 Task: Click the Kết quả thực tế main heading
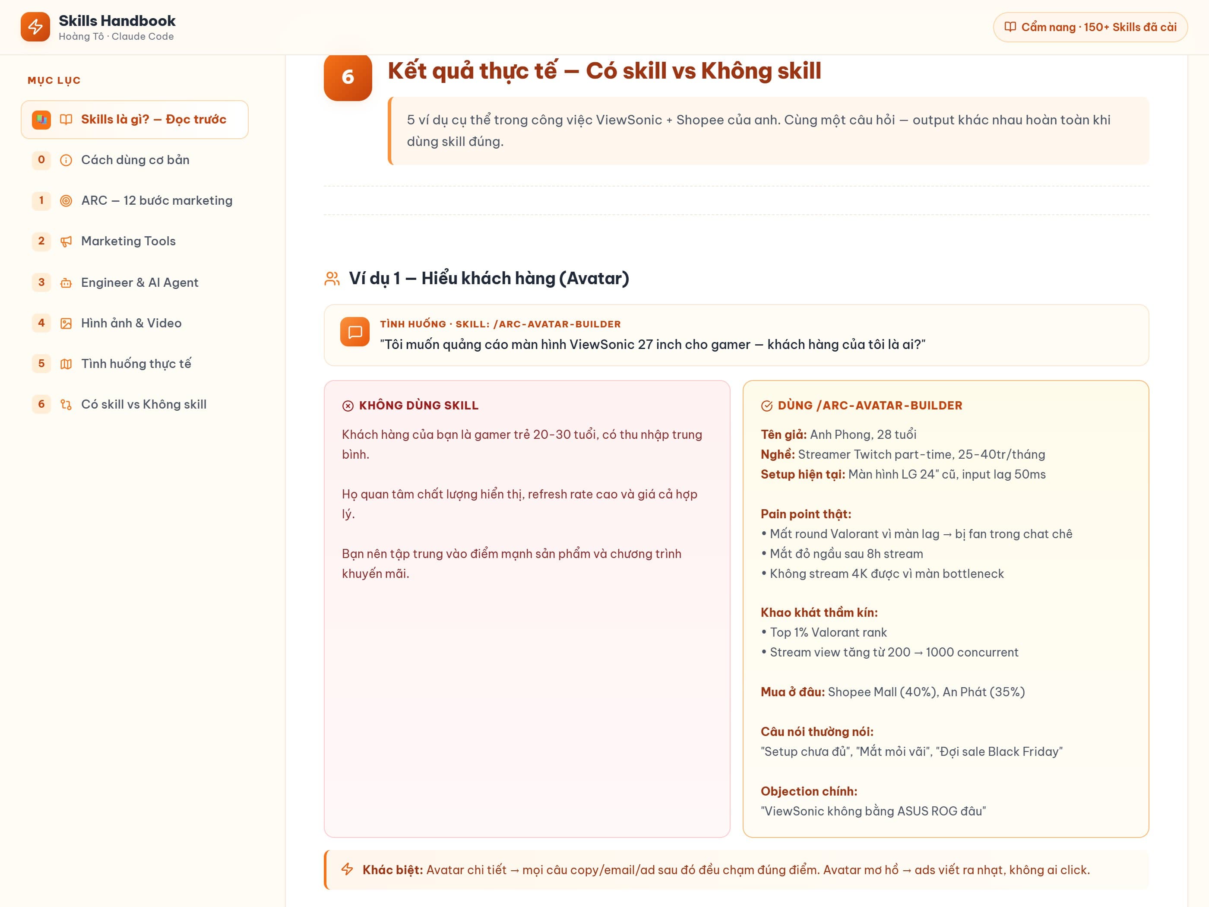click(x=604, y=71)
